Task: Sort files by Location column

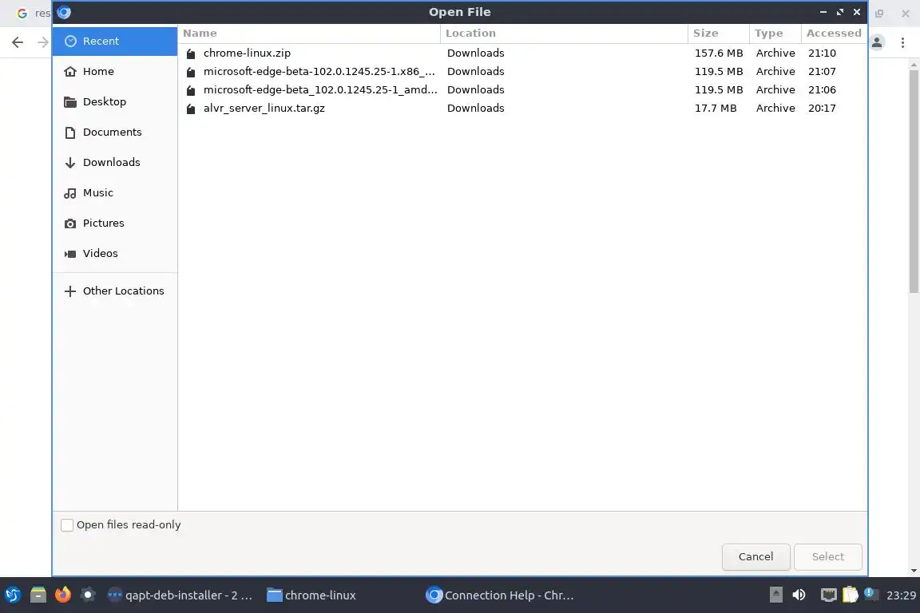Action: click(564, 34)
